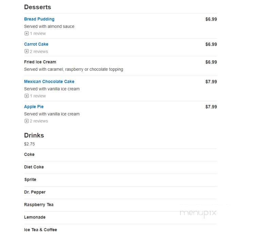The image size is (259, 241).
Task: Open the Mexican Chocolate Cake link
Action: (x=49, y=82)
